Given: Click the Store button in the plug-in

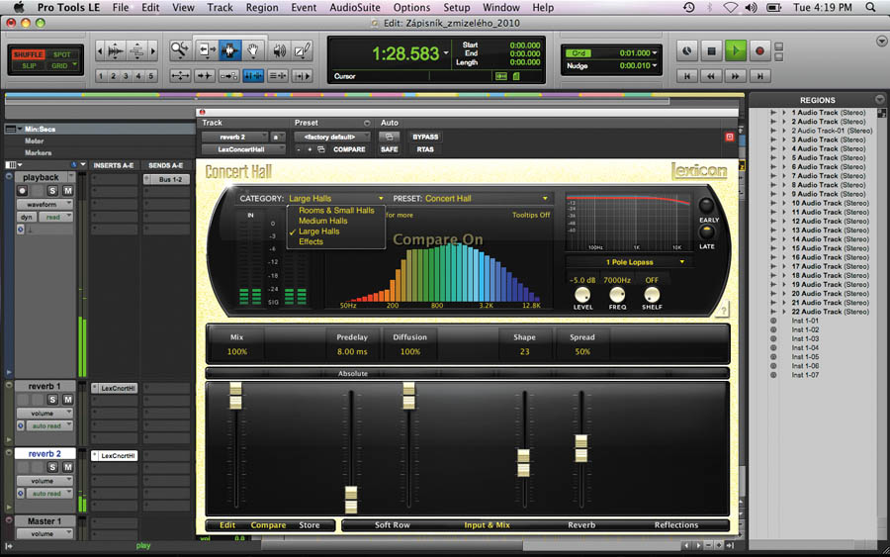Looking at the screenshot, I should (310, 525).
